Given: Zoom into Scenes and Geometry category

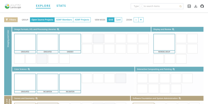Looking at the screenshot, I should [37, 98].
